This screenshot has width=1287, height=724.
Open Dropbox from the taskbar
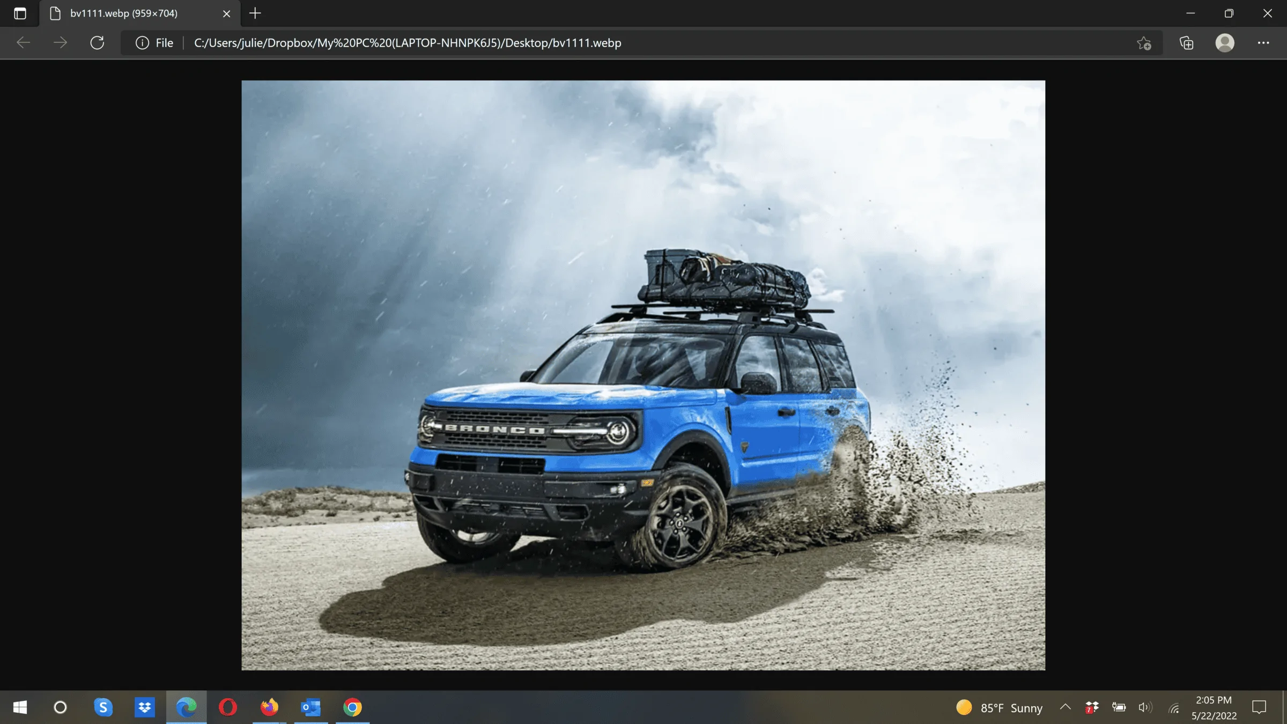(144, 707)
